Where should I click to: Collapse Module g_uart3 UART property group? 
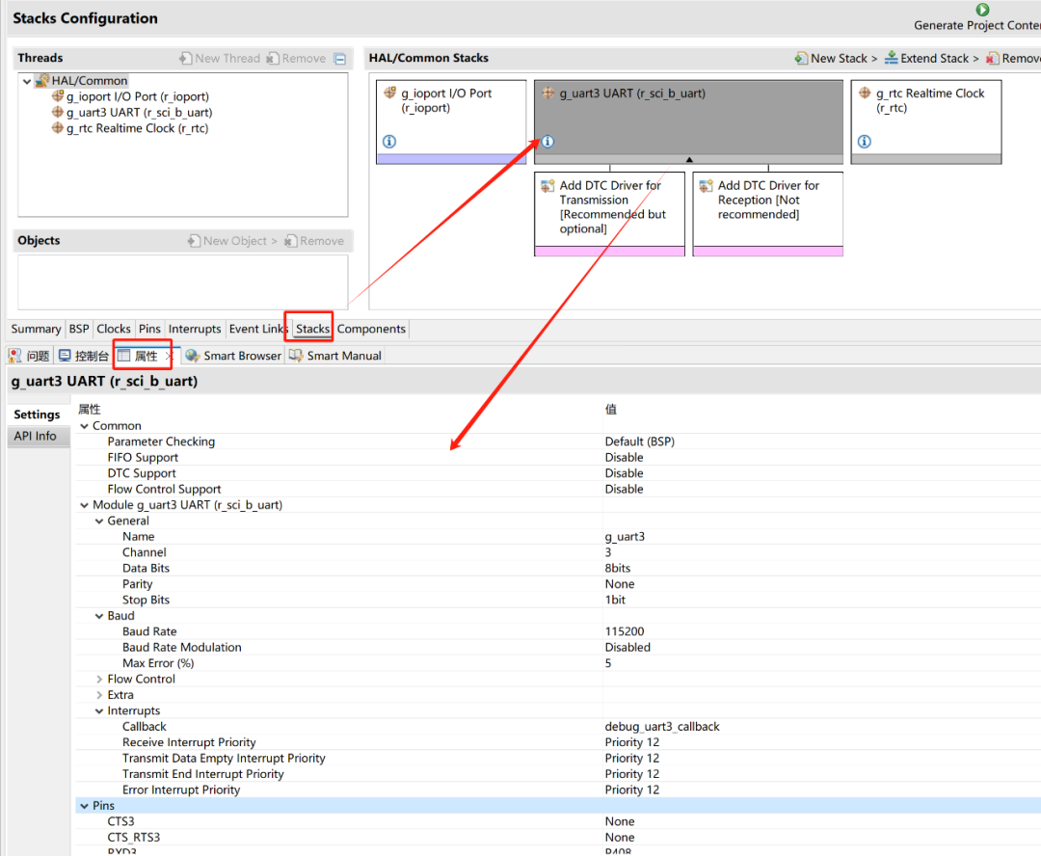pyautogui.click(x=84, y=505)
